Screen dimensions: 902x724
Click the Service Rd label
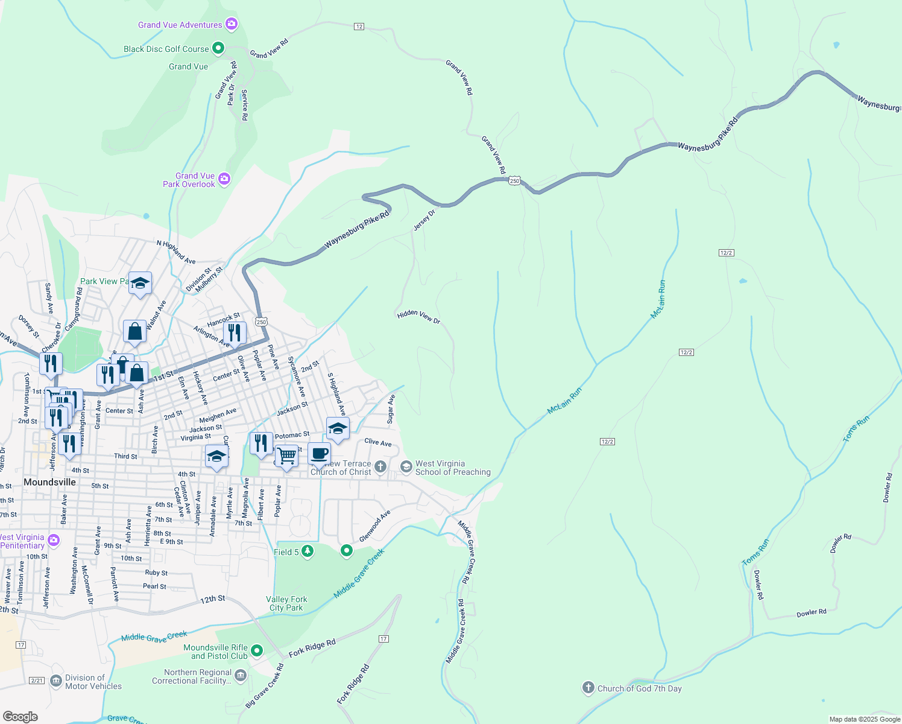point(245,105)
